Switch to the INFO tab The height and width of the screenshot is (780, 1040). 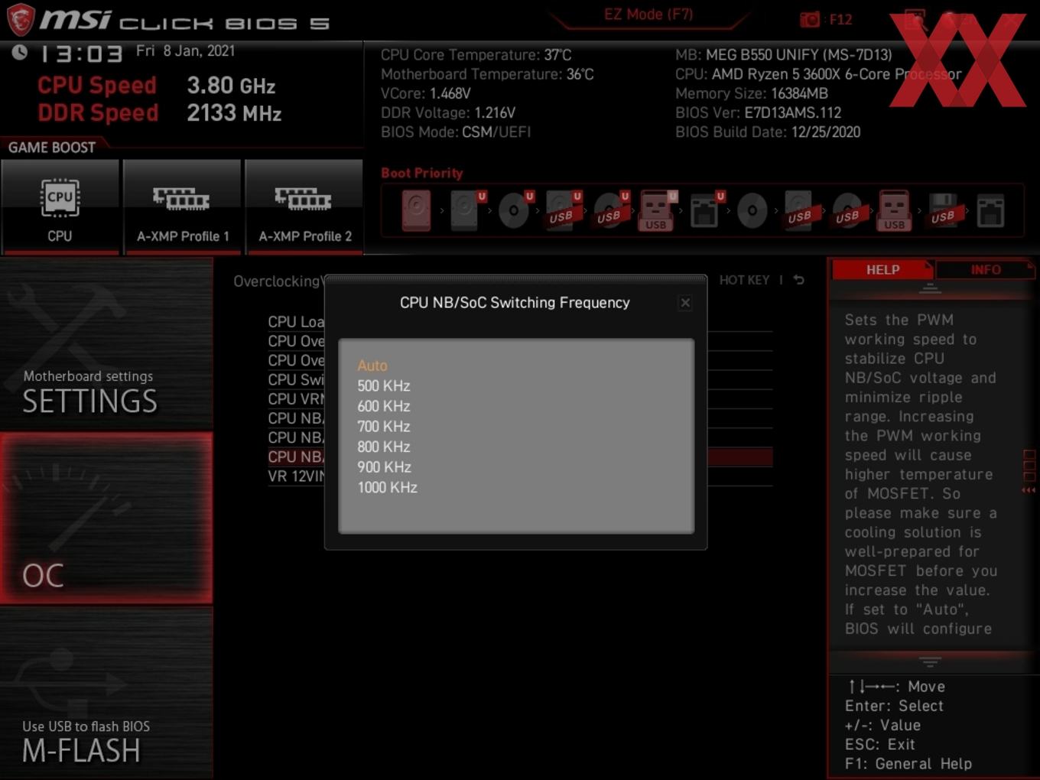tap(985, 270)
